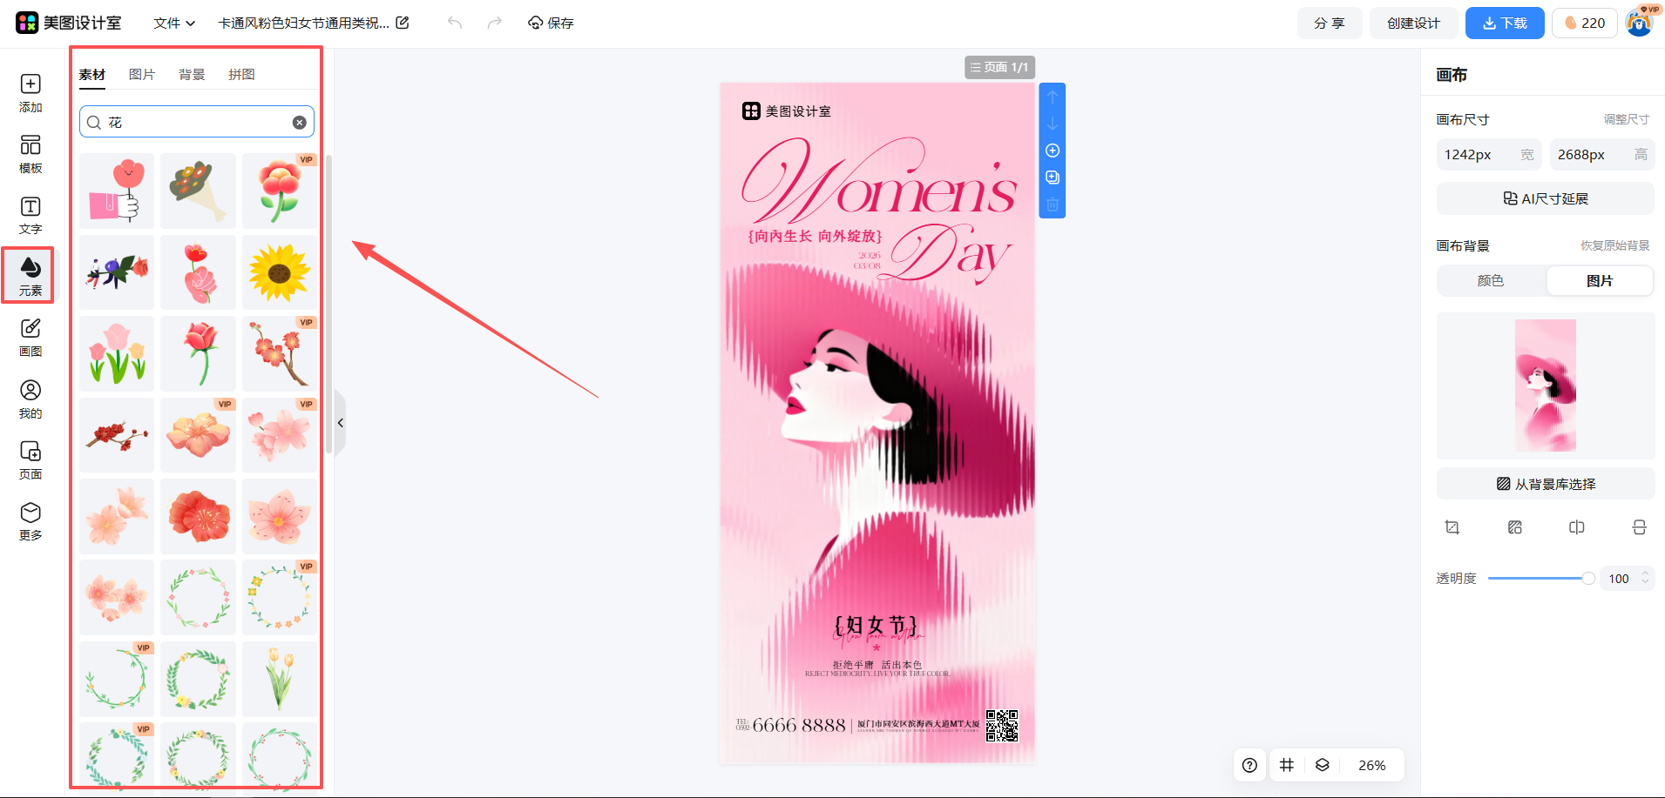
Task: Click the help question mark icon
Action: 1249,765
